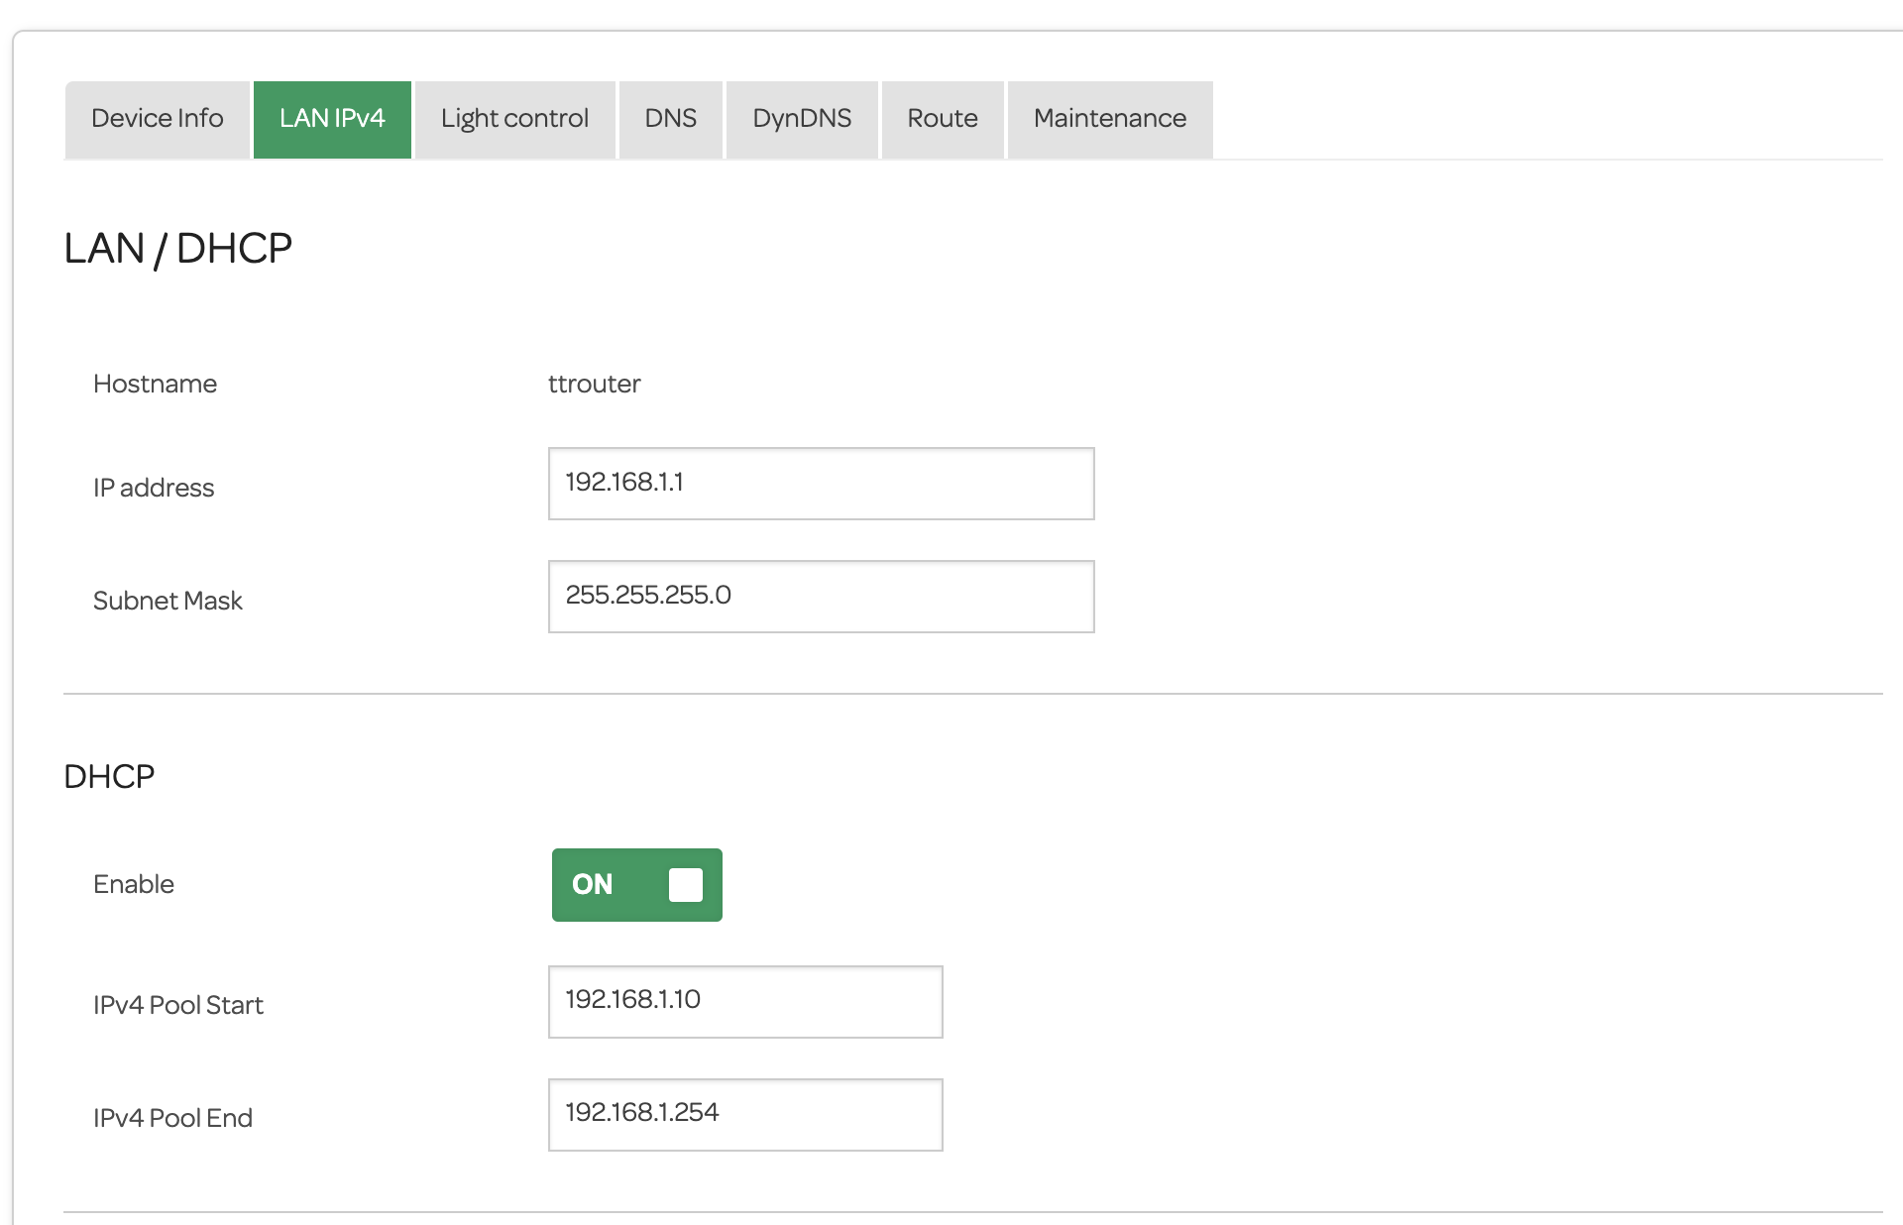Screen dimensions: 1903x1225
Task: Click the Enable label
Action: coord(133,884)
